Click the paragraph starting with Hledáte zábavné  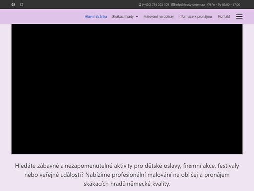point(127,175)
